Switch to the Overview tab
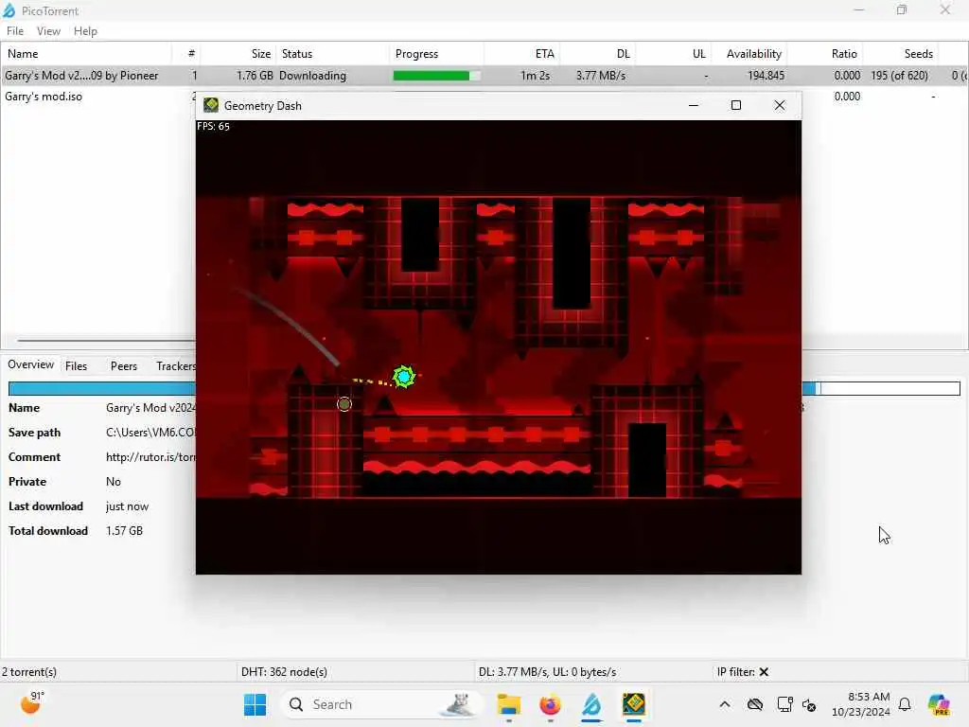This screenshot has width=969, height=727. (x=31, y=364)
